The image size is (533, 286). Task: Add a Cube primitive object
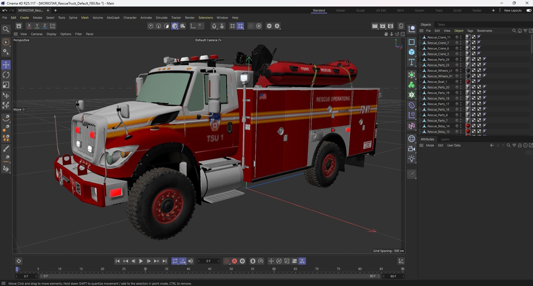tap(412, 52)
